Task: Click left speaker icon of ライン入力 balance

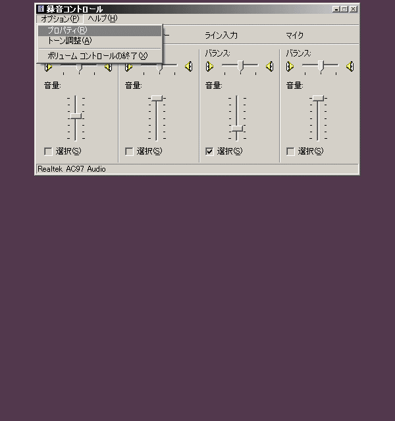Action: click(209, 66)
